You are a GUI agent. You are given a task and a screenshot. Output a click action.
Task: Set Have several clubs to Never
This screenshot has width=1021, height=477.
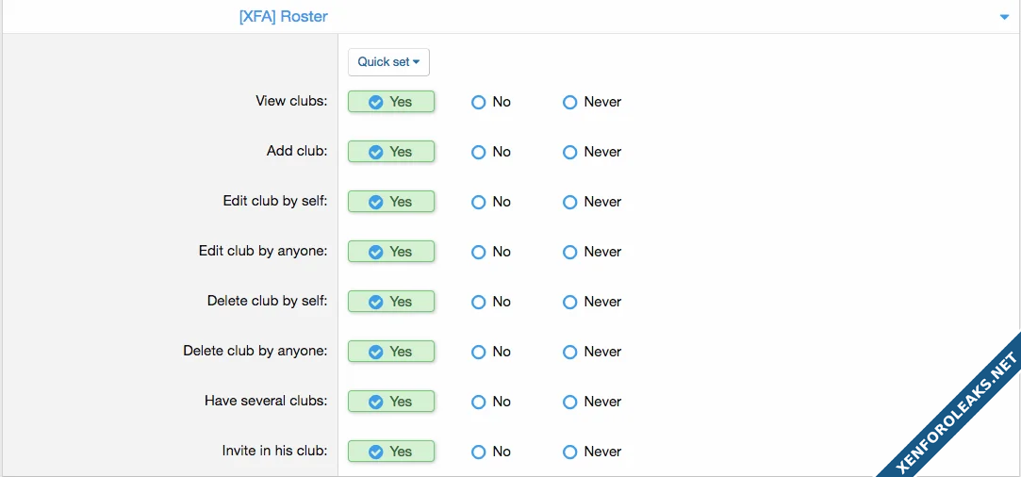pos(570,402)
